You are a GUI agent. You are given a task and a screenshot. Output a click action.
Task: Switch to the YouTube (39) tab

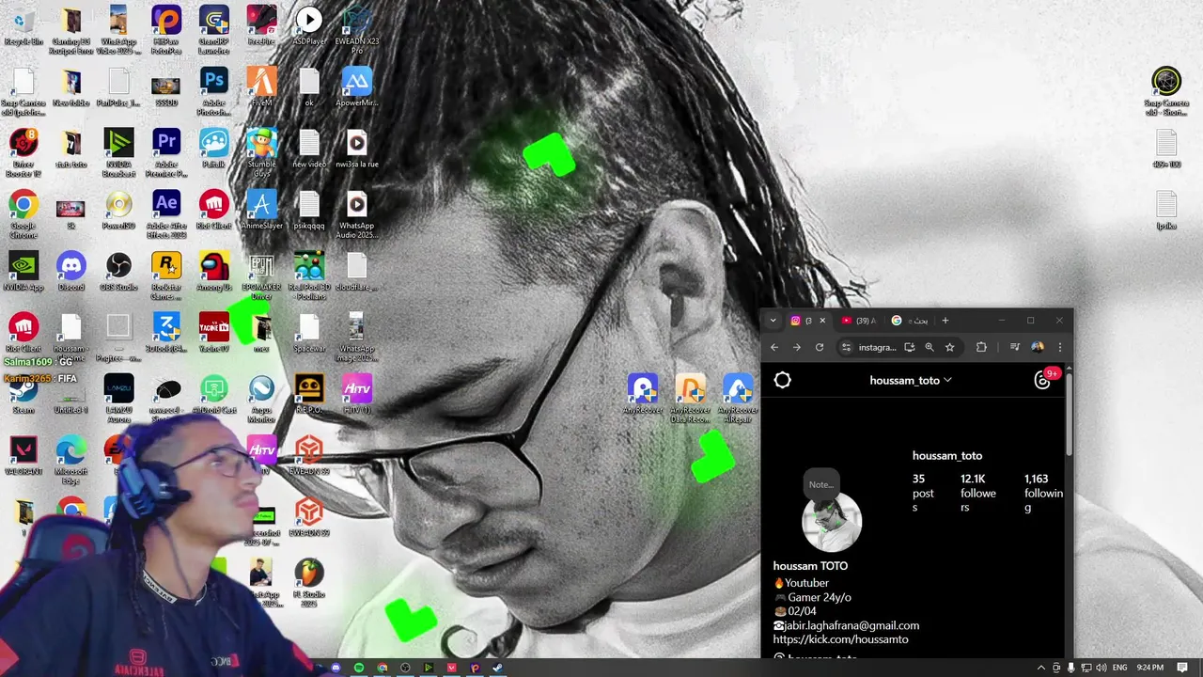pos(859,321)
